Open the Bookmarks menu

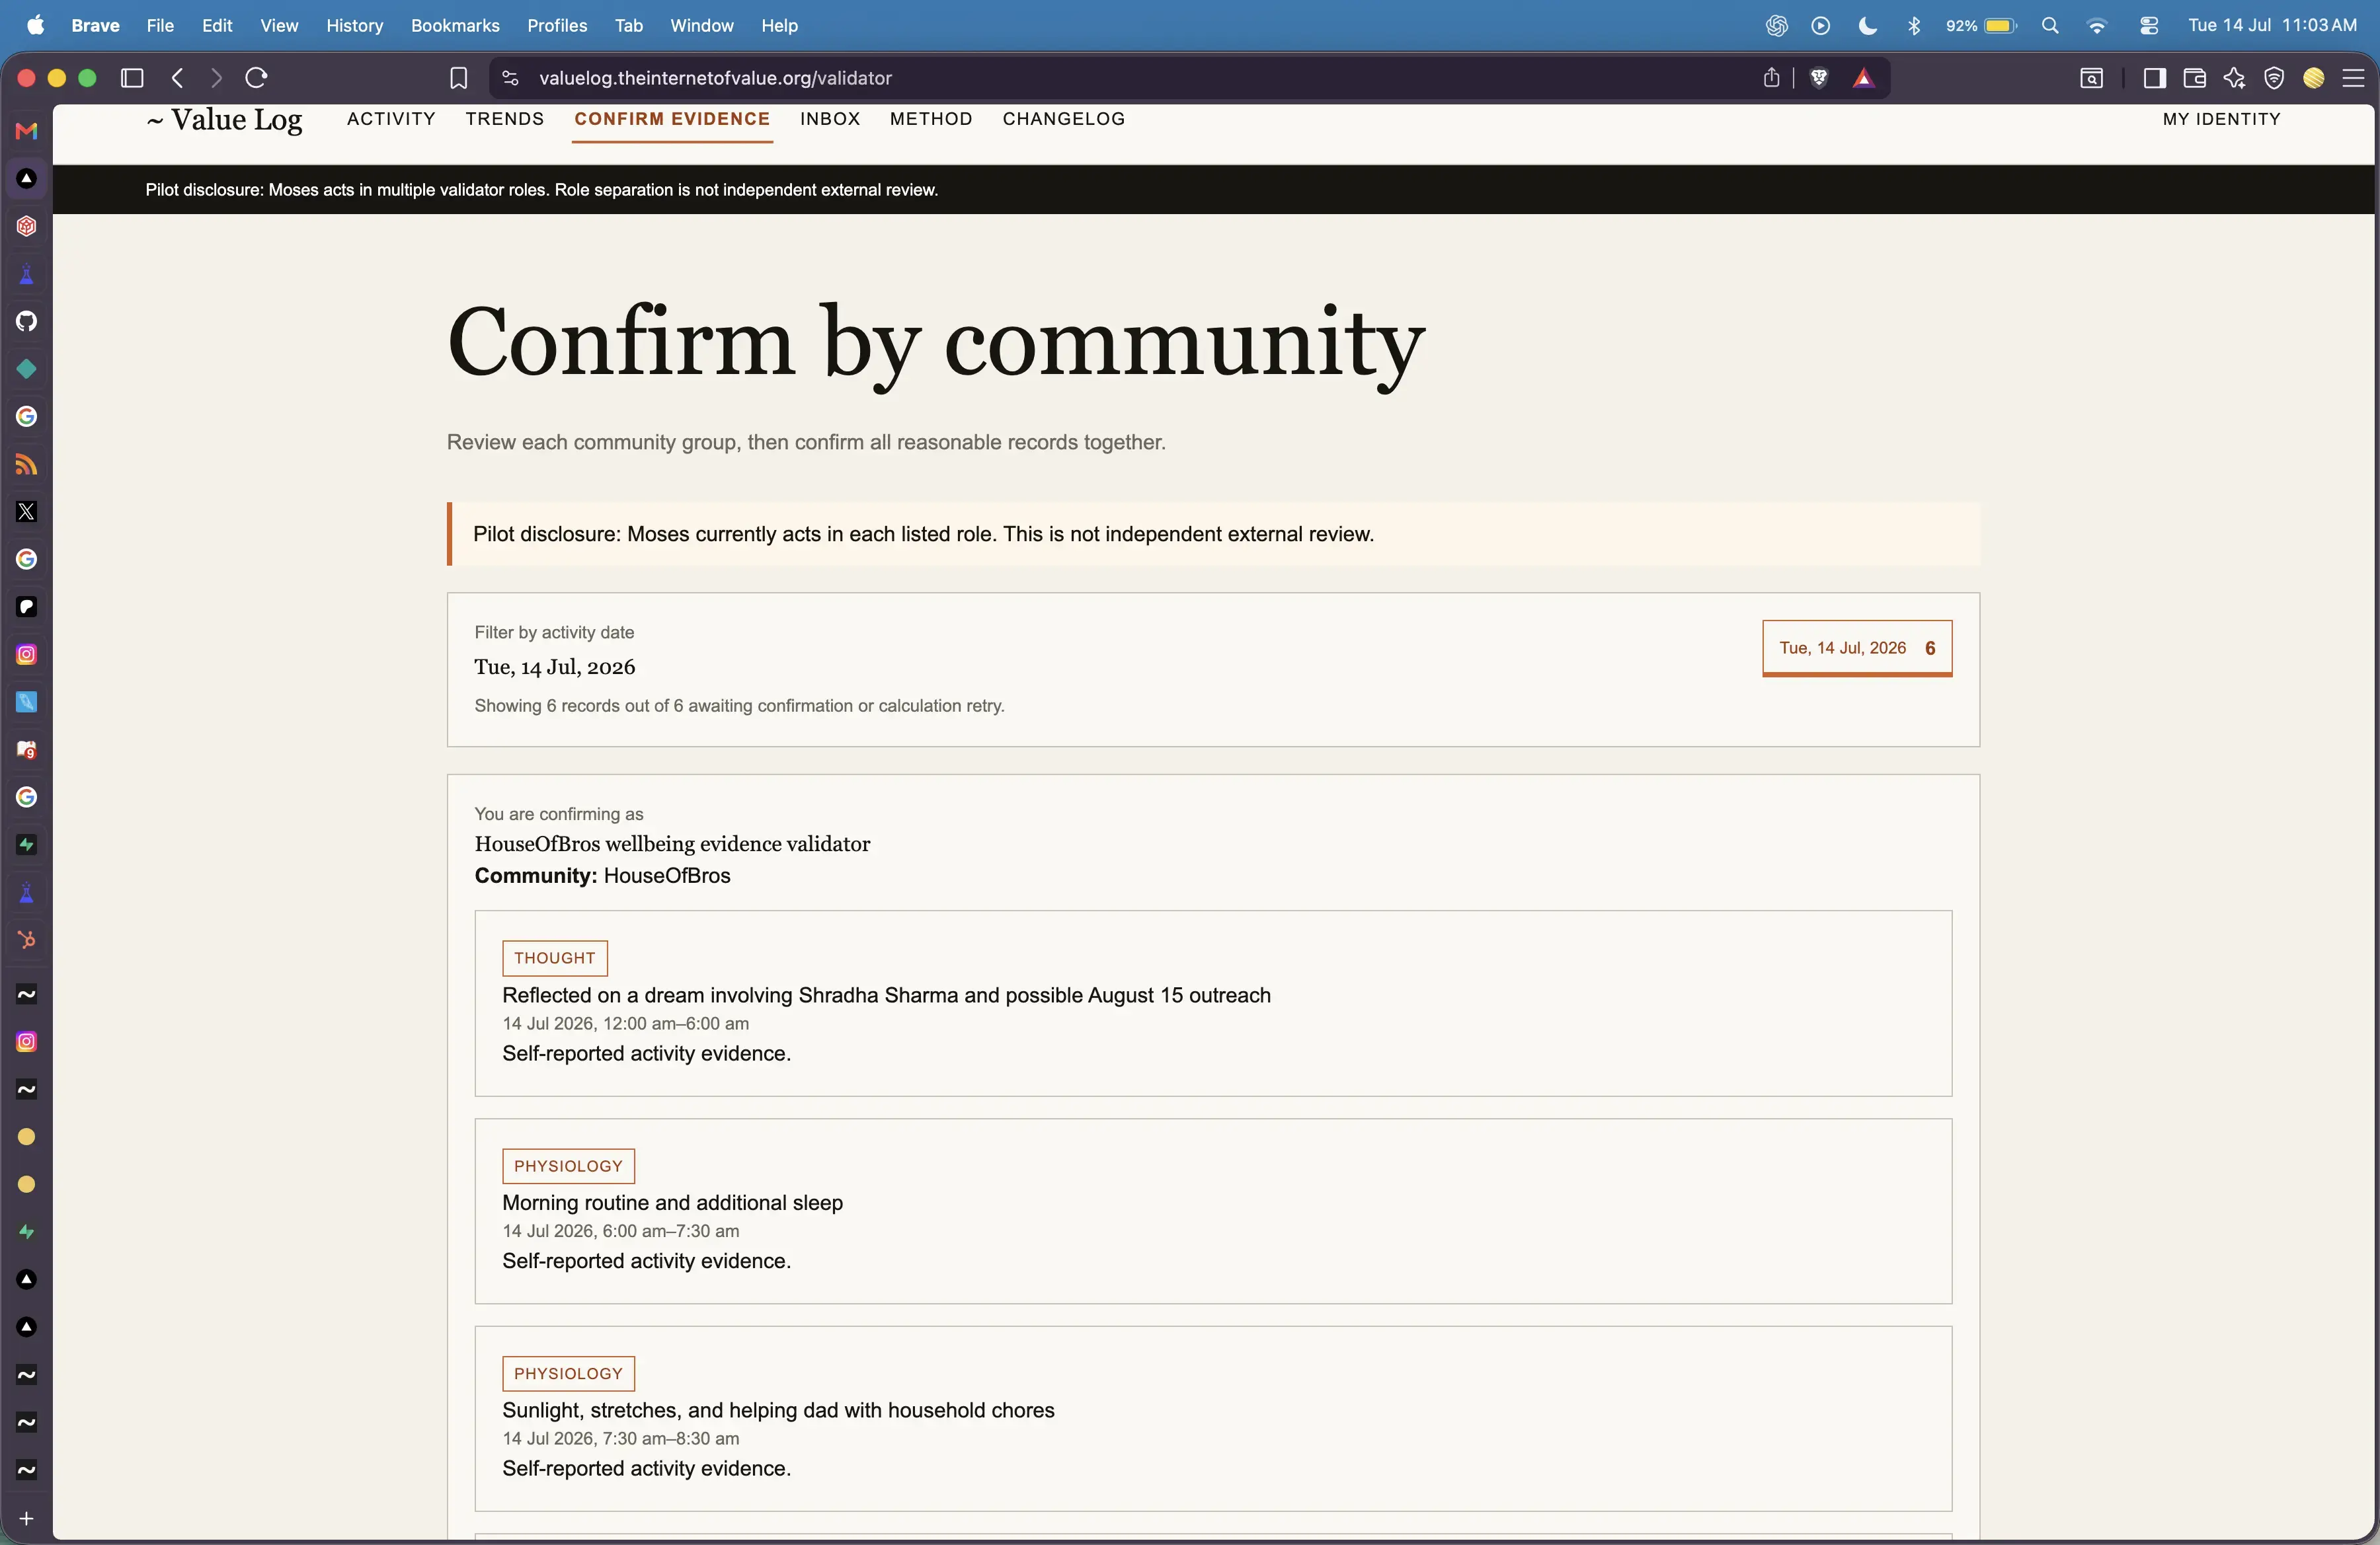[x=455, y=26]
